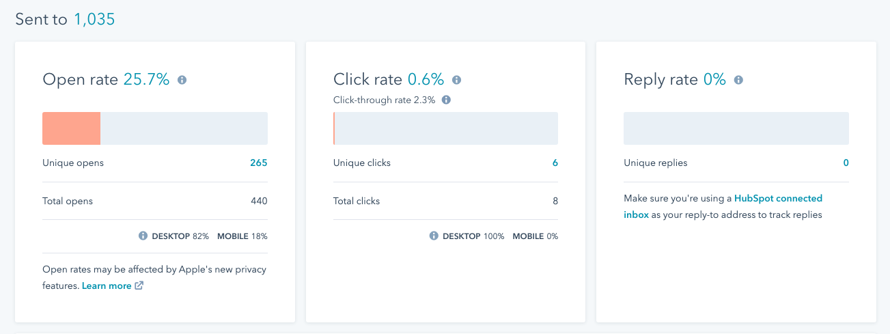Screen dimensions: 890x334
Task: Click the Click-through rate info icon
Action: pyautogui.click(x=446, y=100)
